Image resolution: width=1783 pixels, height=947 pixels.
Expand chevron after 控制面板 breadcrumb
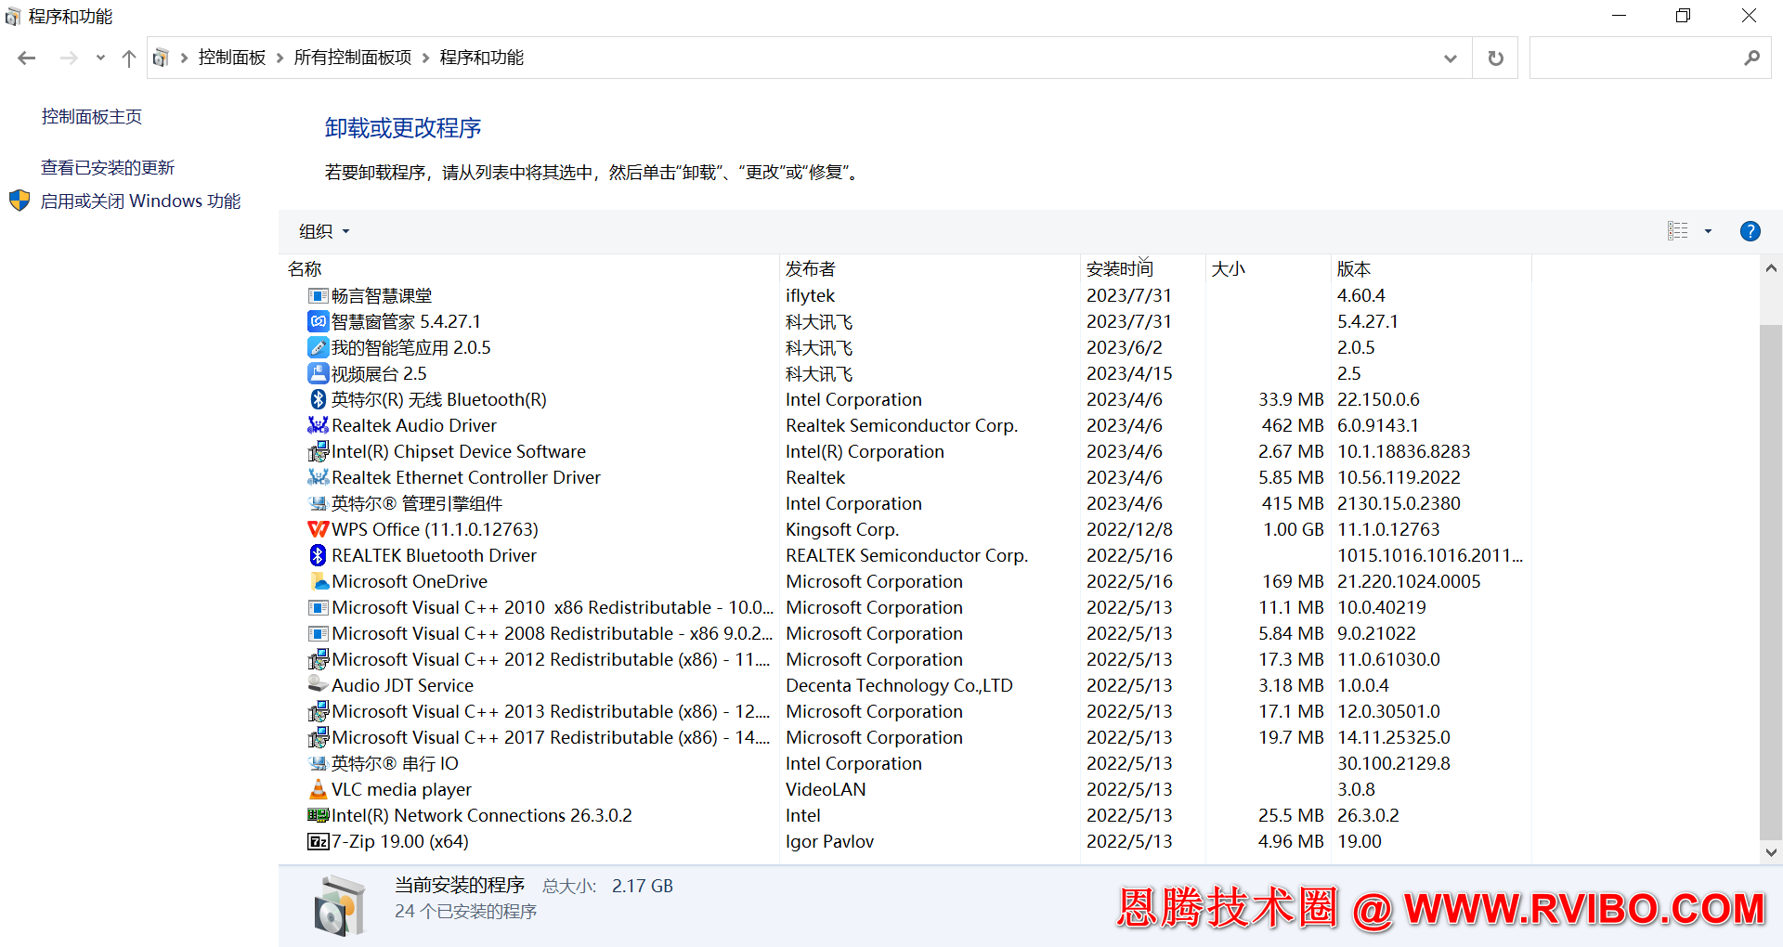(x=280, y=58)
